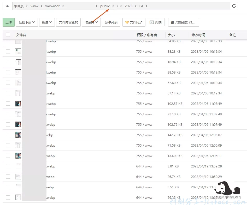Expand the 远程下载 dropdown
This screenshot has width=247, height=205.
[x=27, y=22]
